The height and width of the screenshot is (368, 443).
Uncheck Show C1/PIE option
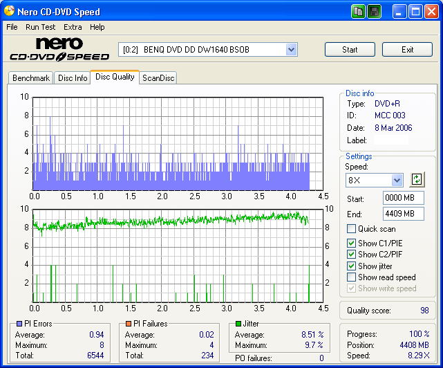pos(352,243)
